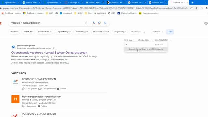
Task: Click the Manpower logo thumbnail
Action: coord(15,82)
